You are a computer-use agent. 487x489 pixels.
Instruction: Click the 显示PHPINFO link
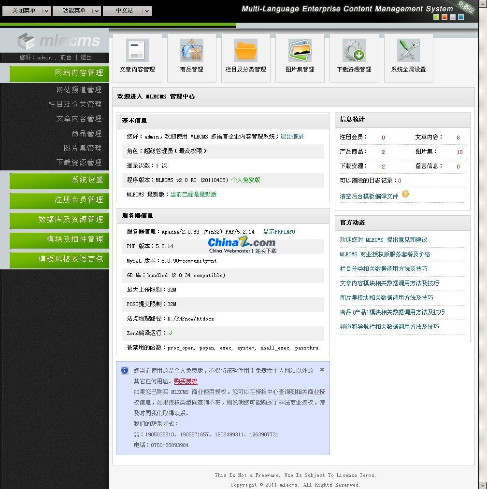[x=279, y=232]
